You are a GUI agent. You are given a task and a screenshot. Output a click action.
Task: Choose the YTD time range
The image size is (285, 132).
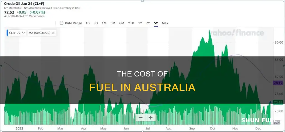[x=131, y=23]
